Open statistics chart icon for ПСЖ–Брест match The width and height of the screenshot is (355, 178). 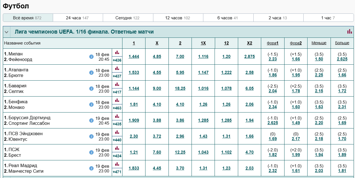click(x=117, y=148)
